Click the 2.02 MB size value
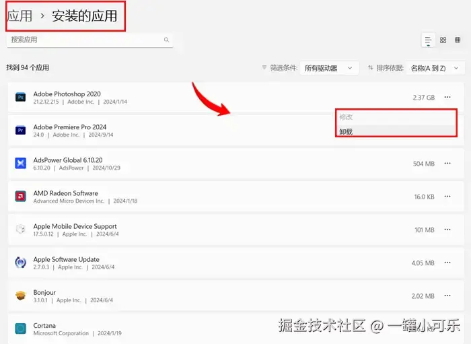The height and width of the screenshot is (344, 471). (423, 296)
